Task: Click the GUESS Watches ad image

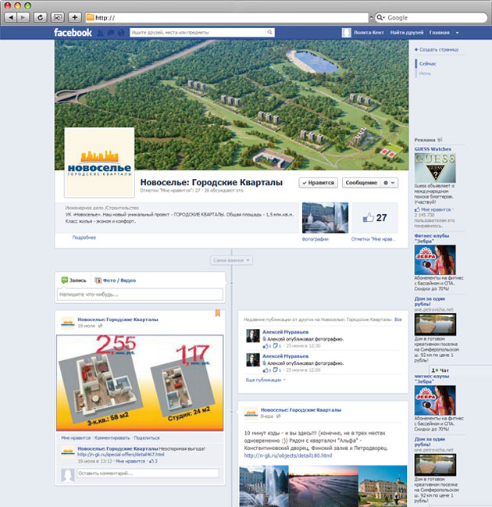Action: click(x=435, y=168)
